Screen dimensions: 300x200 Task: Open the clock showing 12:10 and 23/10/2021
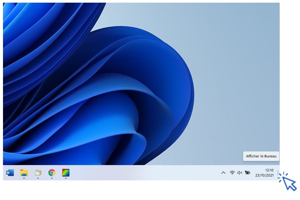click(x=264, y=173)
